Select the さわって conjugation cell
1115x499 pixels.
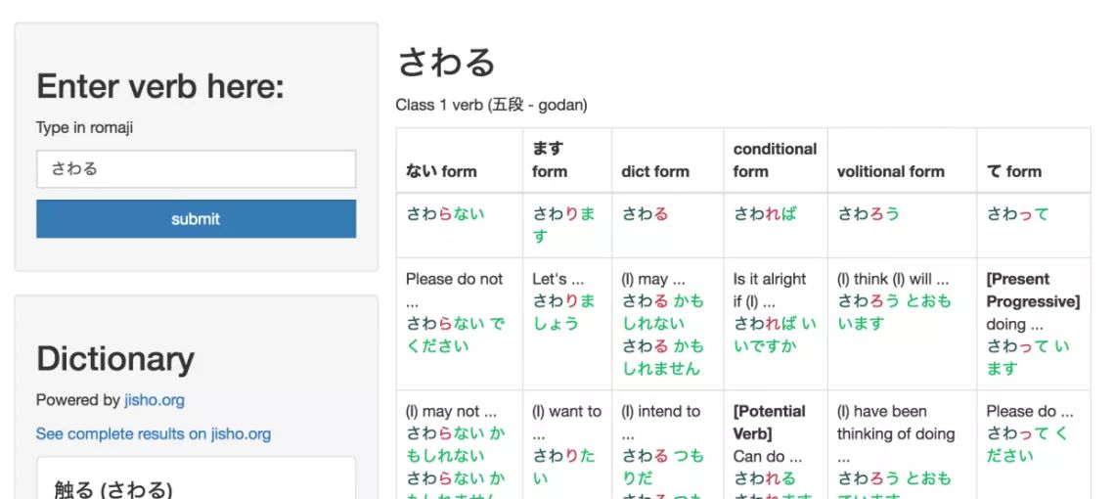pos(1034,226)
